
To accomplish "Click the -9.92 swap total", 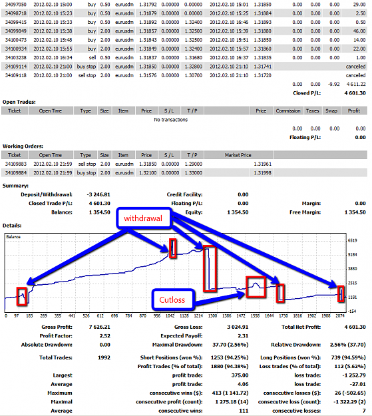I will click(x=334, y=84).
